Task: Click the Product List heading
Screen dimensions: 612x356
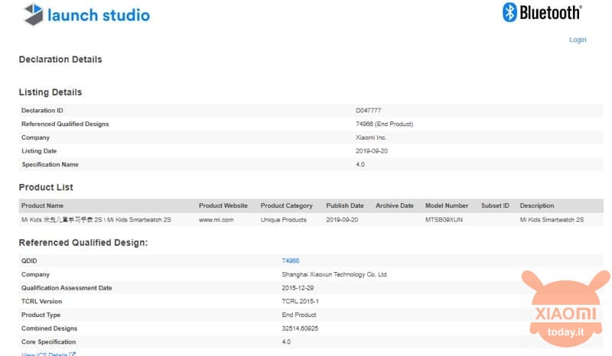Action: (46, 187)
